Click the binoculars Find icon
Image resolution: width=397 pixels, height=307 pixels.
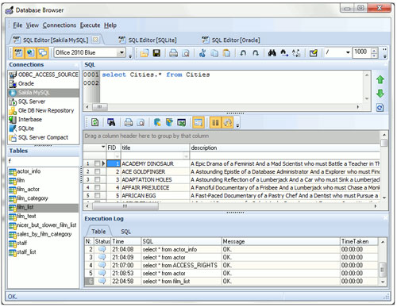pyautogui.click(x=272, y=53)
